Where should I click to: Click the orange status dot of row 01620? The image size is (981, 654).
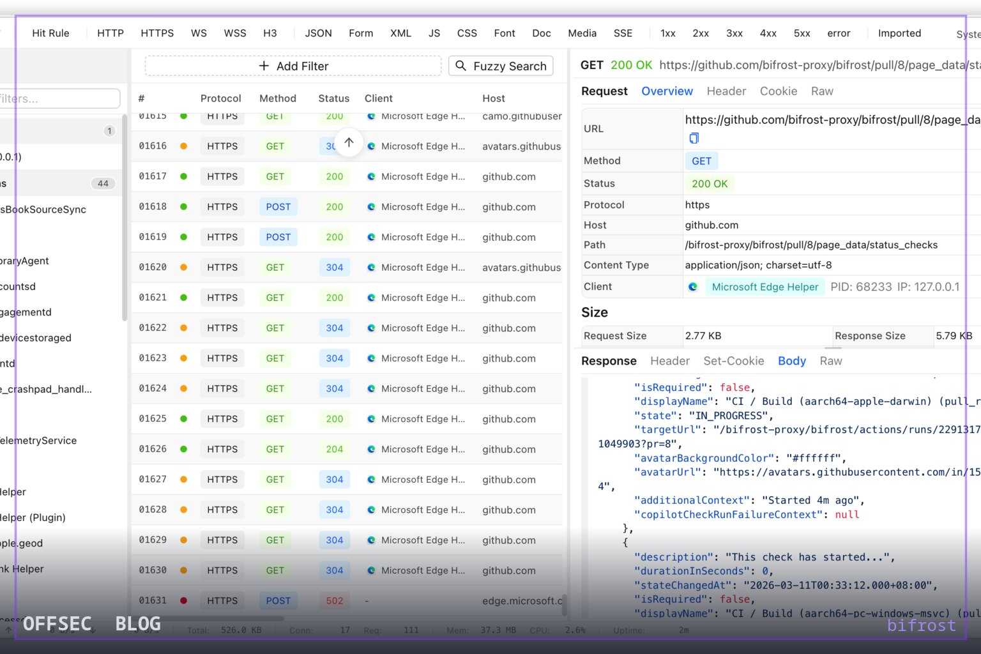(184, 268)
